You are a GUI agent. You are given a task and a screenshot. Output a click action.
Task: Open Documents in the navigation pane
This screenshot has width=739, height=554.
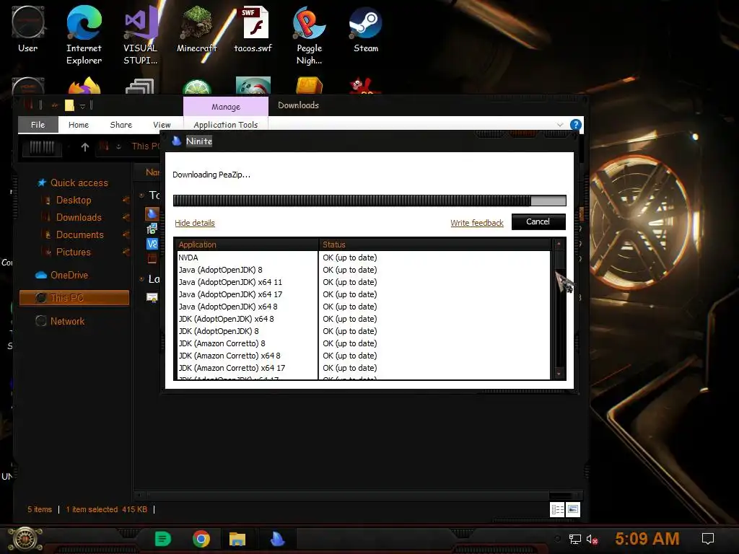coord(79,234)
